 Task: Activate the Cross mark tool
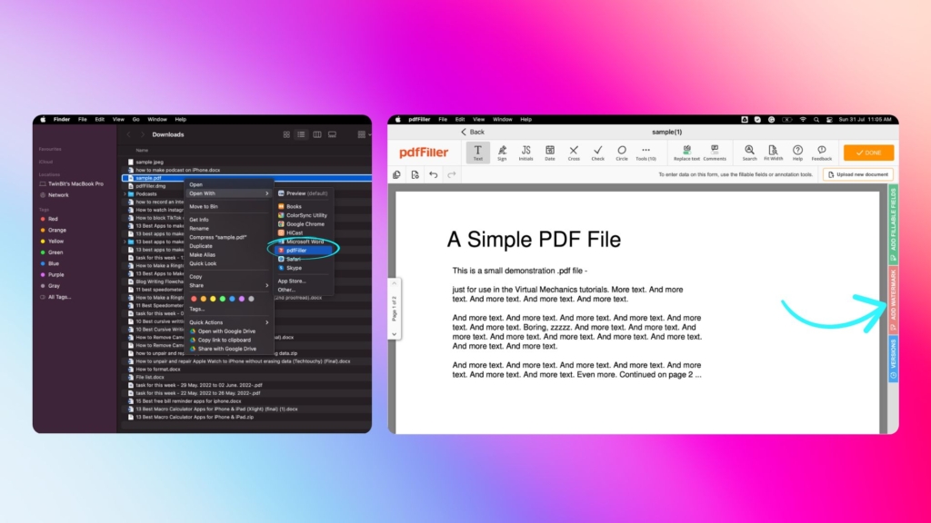point(574,153)
